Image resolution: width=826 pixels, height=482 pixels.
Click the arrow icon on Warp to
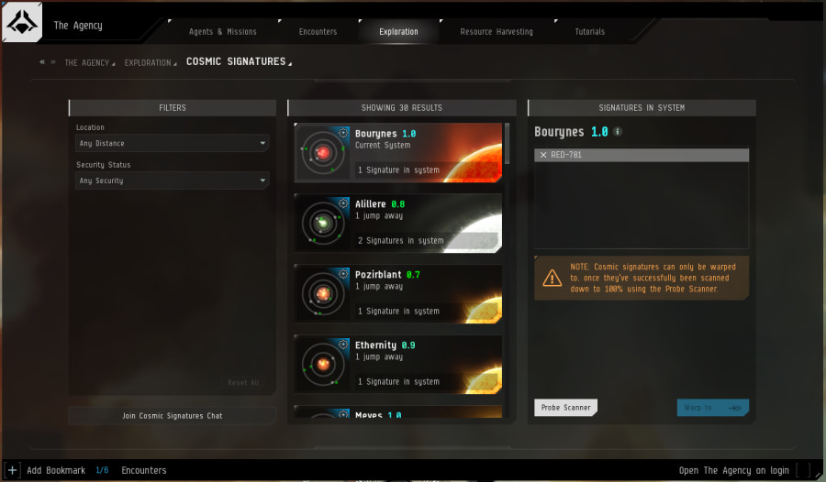pyautogui.click(x=735, y=408)
